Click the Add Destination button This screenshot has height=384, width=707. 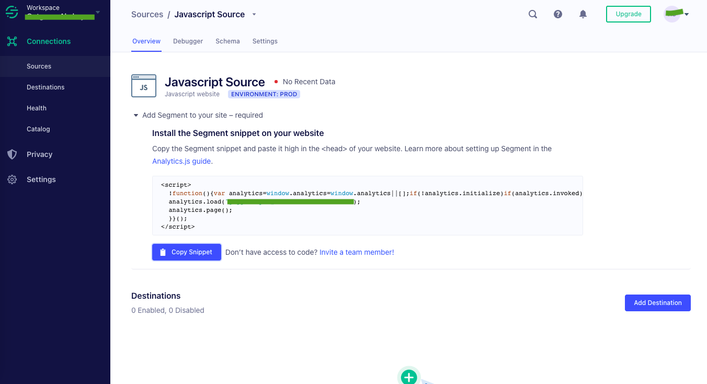tap(658, 303)
